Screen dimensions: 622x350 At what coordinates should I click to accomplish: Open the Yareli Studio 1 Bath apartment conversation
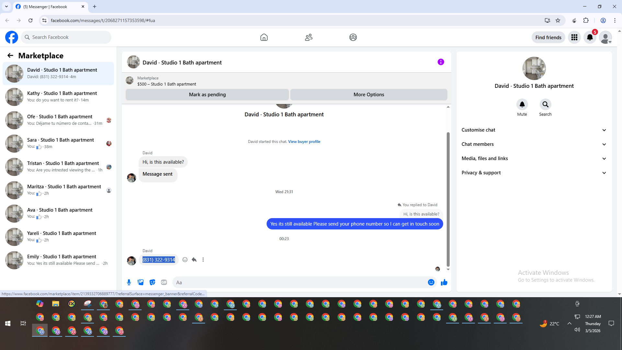[x=58, y=237]
